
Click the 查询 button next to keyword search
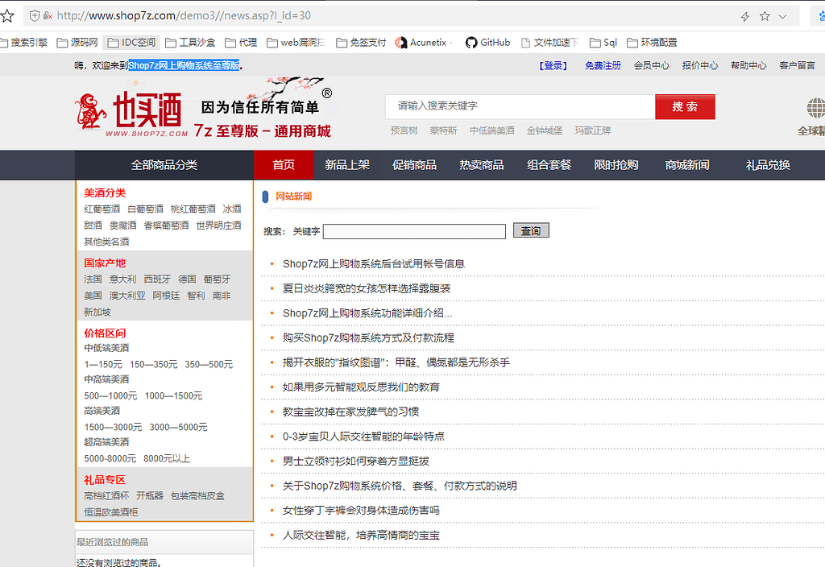point(531,230)
